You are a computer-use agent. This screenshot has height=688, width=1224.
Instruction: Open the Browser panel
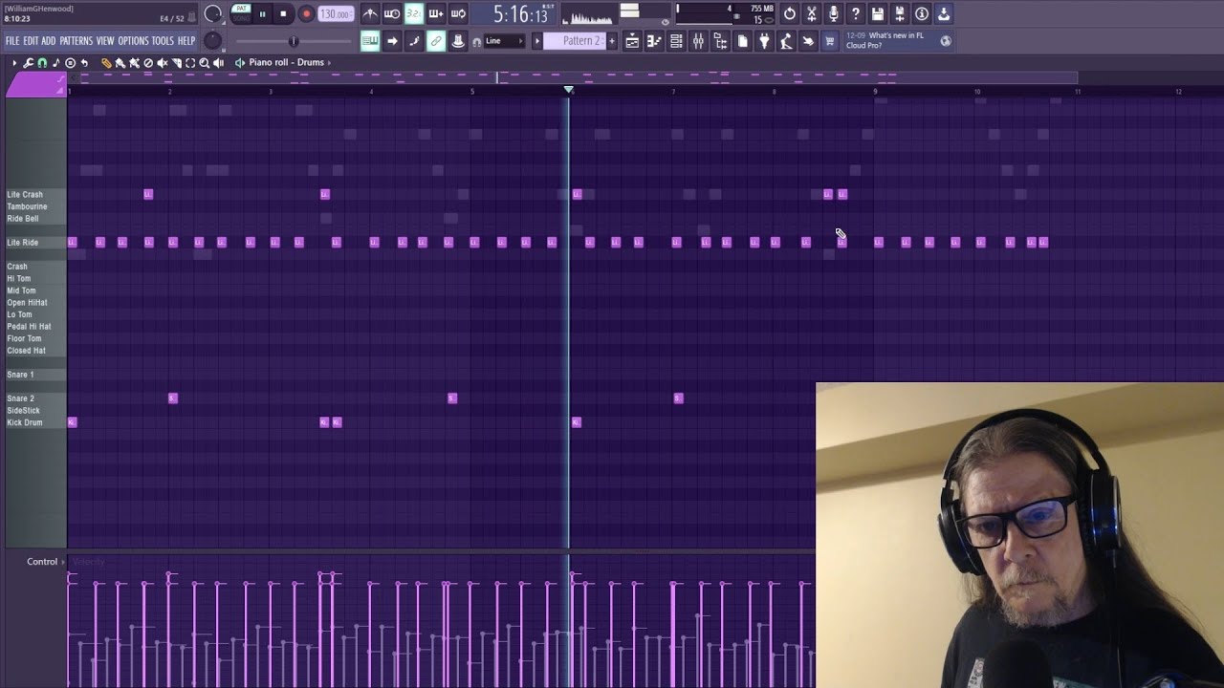[x=720, y=41]
